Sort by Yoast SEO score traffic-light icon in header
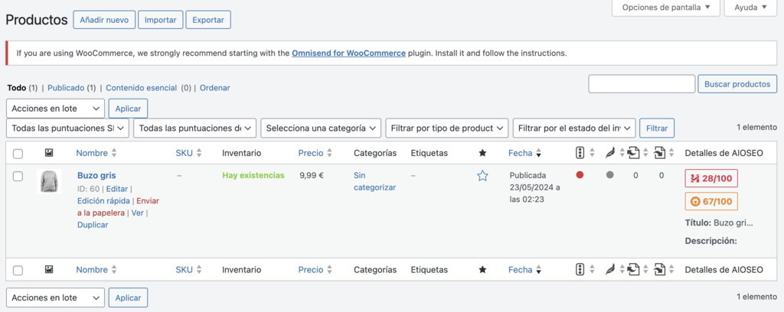The height and width of the screenshot is (312, 784). click(x=580, y=153)
